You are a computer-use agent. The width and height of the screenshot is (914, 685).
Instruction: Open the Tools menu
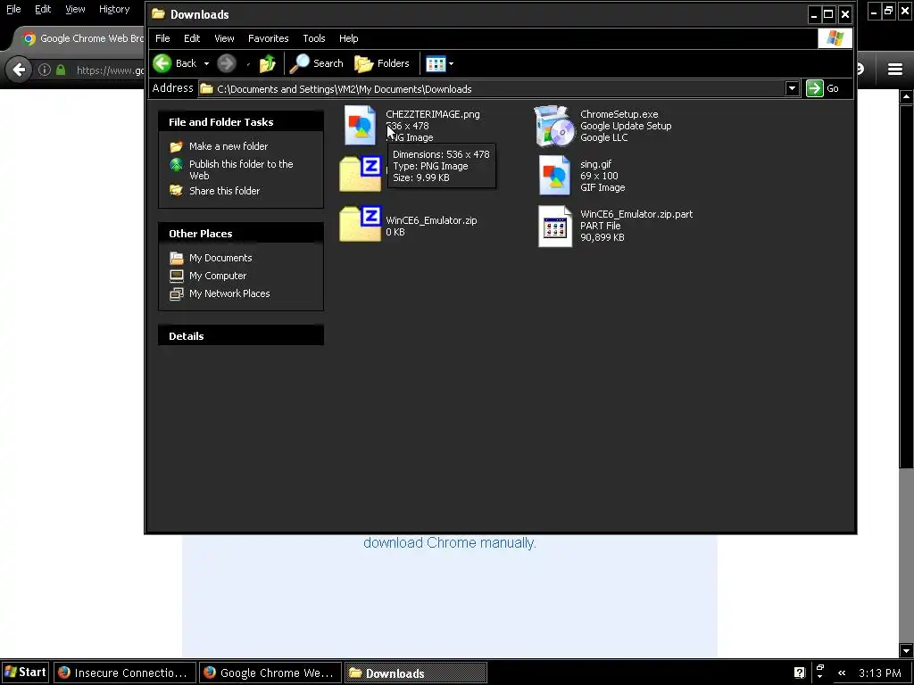click(313, 38)
